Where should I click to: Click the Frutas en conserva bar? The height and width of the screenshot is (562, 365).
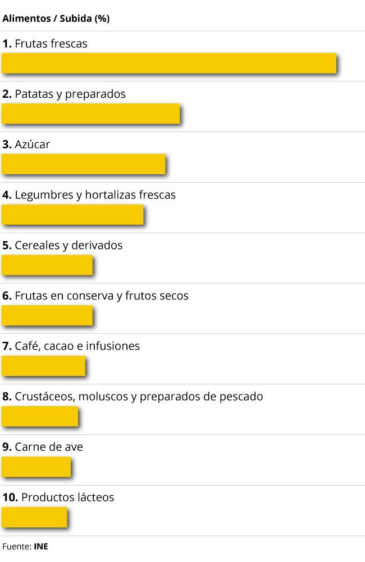(x=47, y=316)
